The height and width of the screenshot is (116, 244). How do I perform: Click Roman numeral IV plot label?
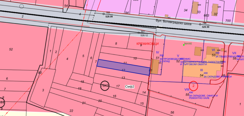click(x=158, y=53)
